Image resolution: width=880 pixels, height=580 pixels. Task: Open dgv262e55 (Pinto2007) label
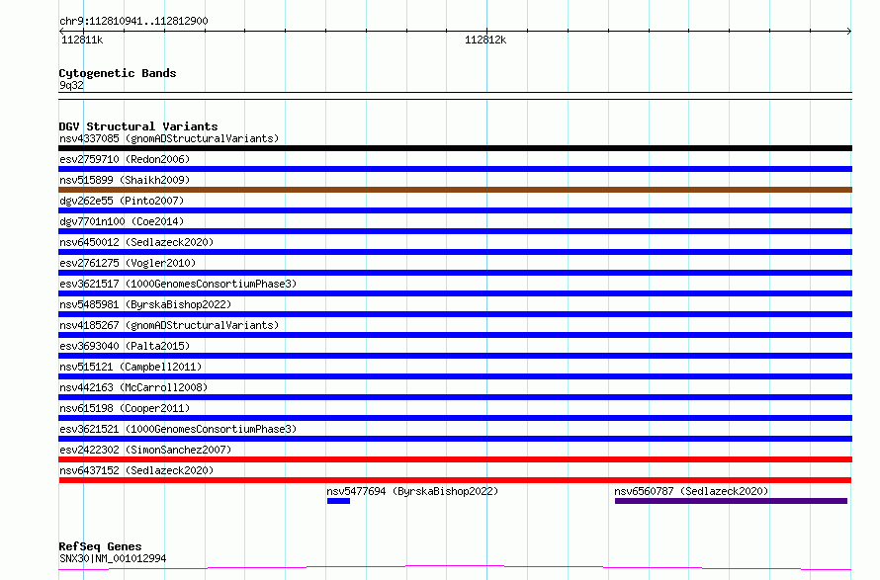click(122, 201)
